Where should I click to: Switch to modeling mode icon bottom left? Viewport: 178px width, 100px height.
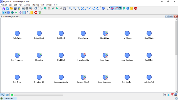pyautogui.click(x=3, y=95)
